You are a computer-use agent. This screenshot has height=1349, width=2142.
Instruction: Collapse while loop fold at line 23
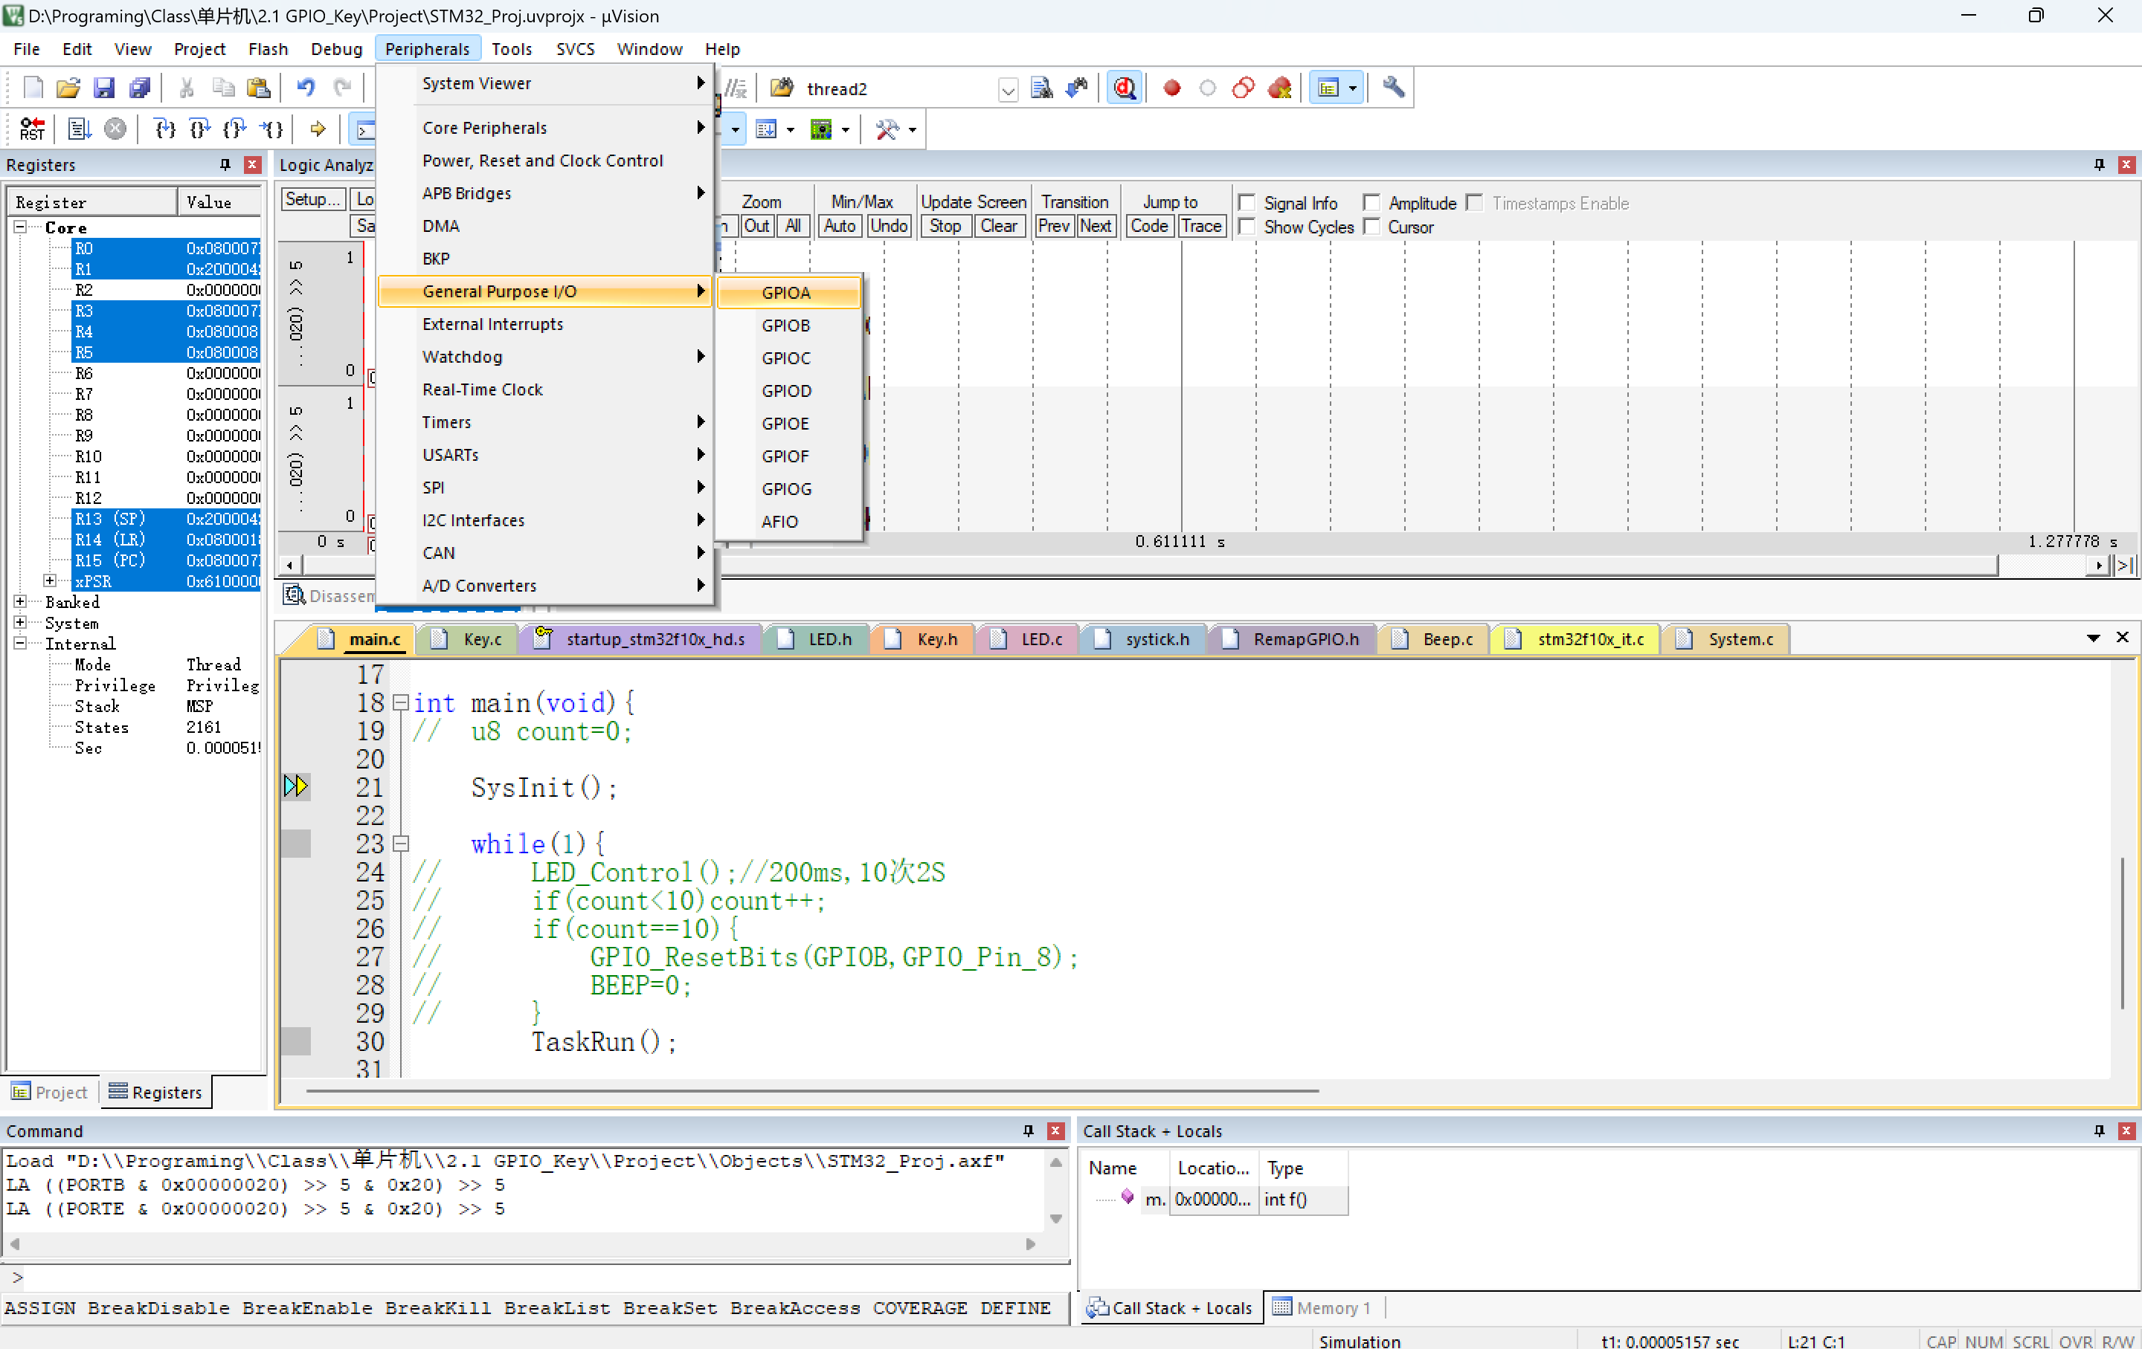[401, 844]
